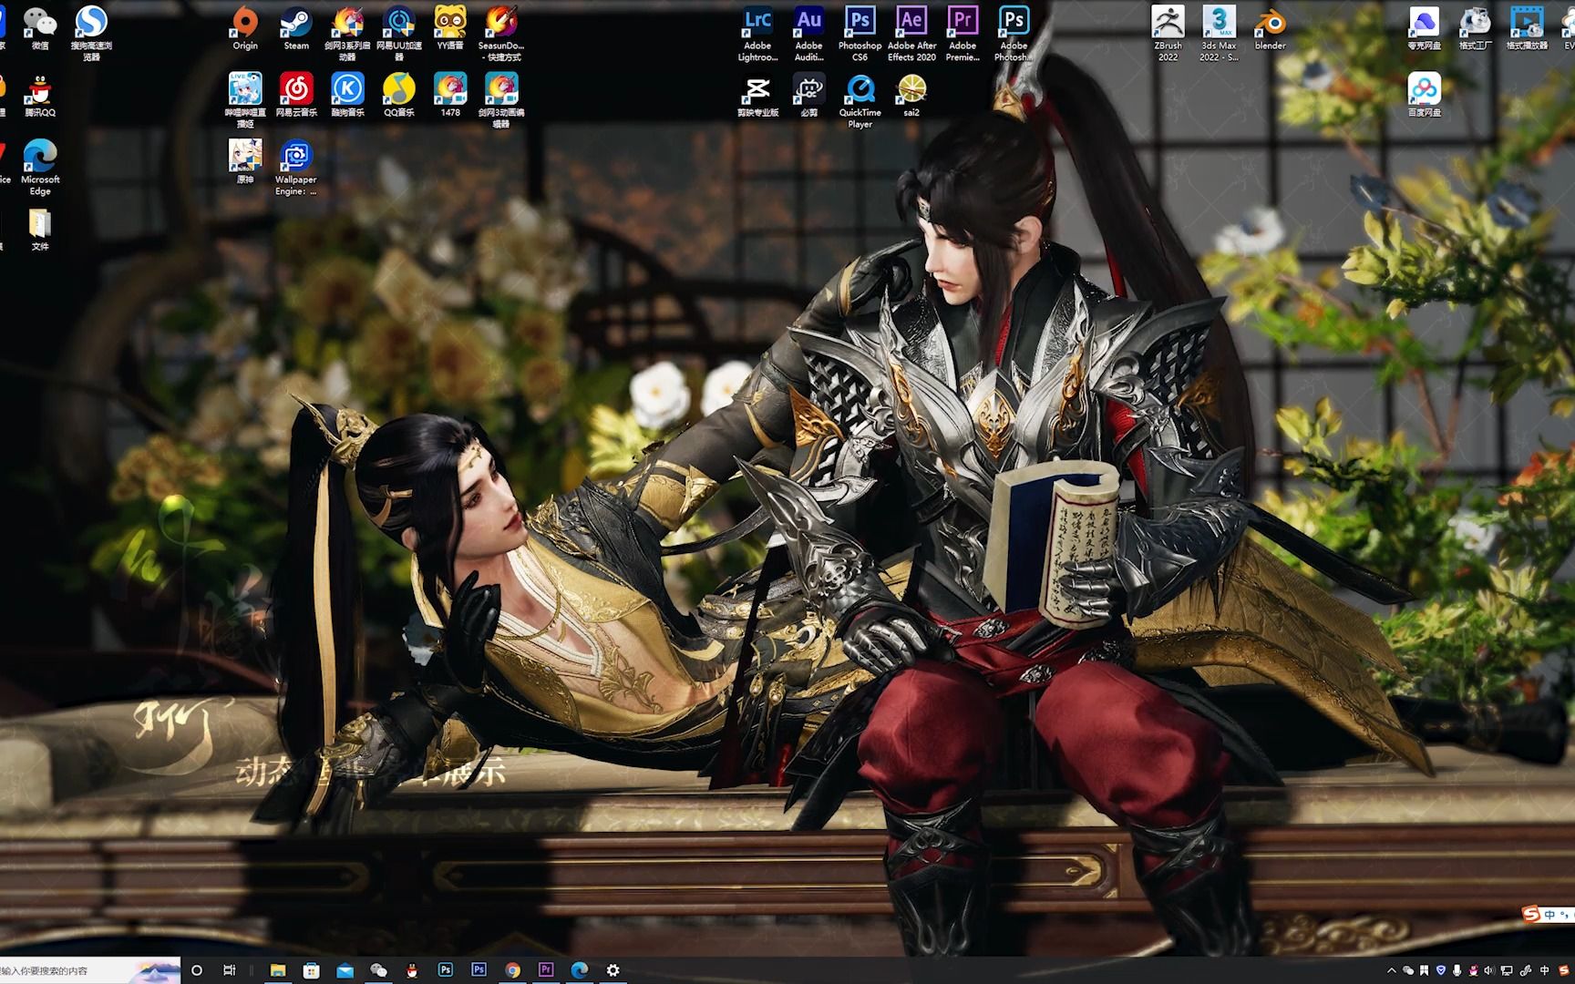This screenshot has width=1575, height=984.
Task: Select the Wallpaper Engine desktop shortcut
Action: click(296, 168)
